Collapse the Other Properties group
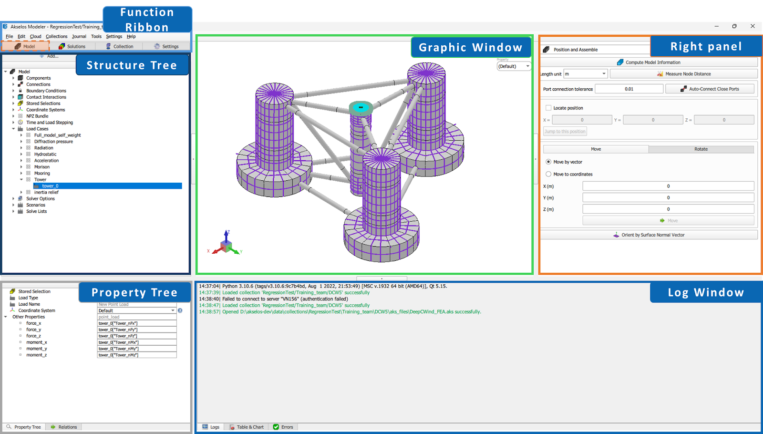The width and height of the screenshot is (763, 434). (6, 317)
